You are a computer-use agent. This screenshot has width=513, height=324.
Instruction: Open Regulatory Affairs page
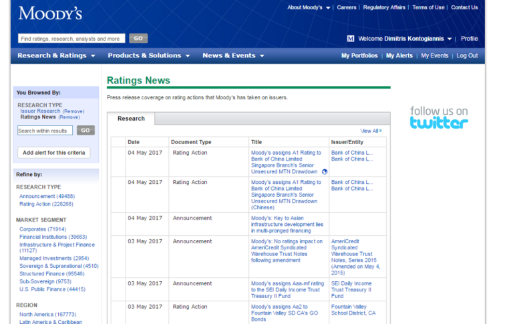point(384,7)
